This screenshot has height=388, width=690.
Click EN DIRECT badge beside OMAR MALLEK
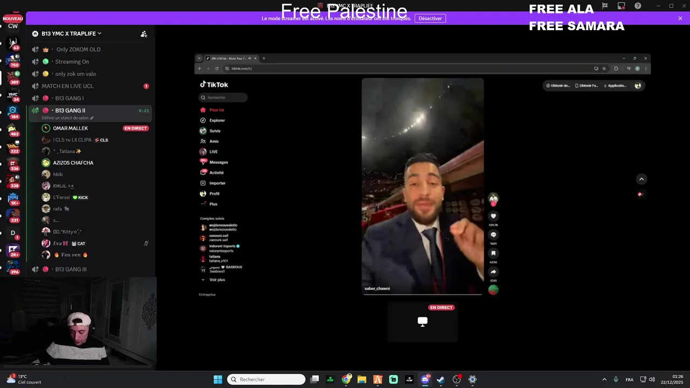(136, 128)
